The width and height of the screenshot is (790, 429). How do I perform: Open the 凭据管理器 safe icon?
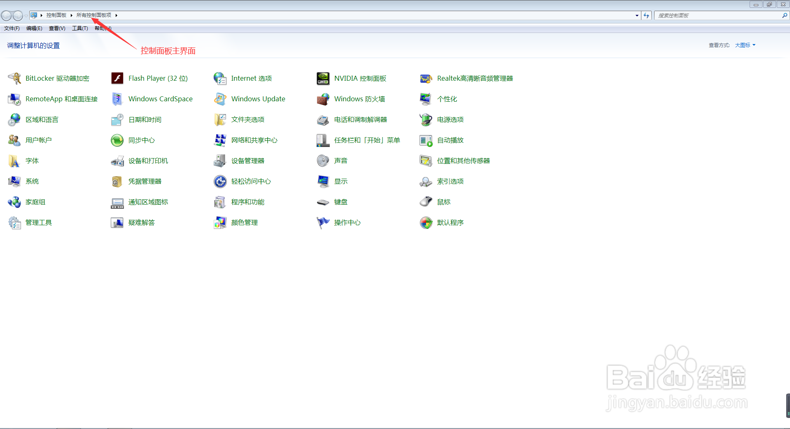click(117, 181)
